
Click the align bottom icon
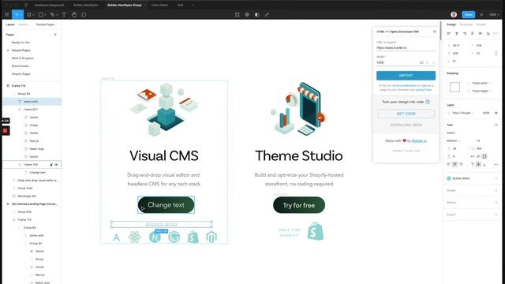coord(488,33)
